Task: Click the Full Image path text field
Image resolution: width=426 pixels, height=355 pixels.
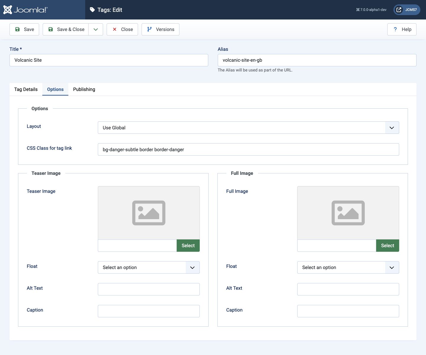Action: point(337,245)
